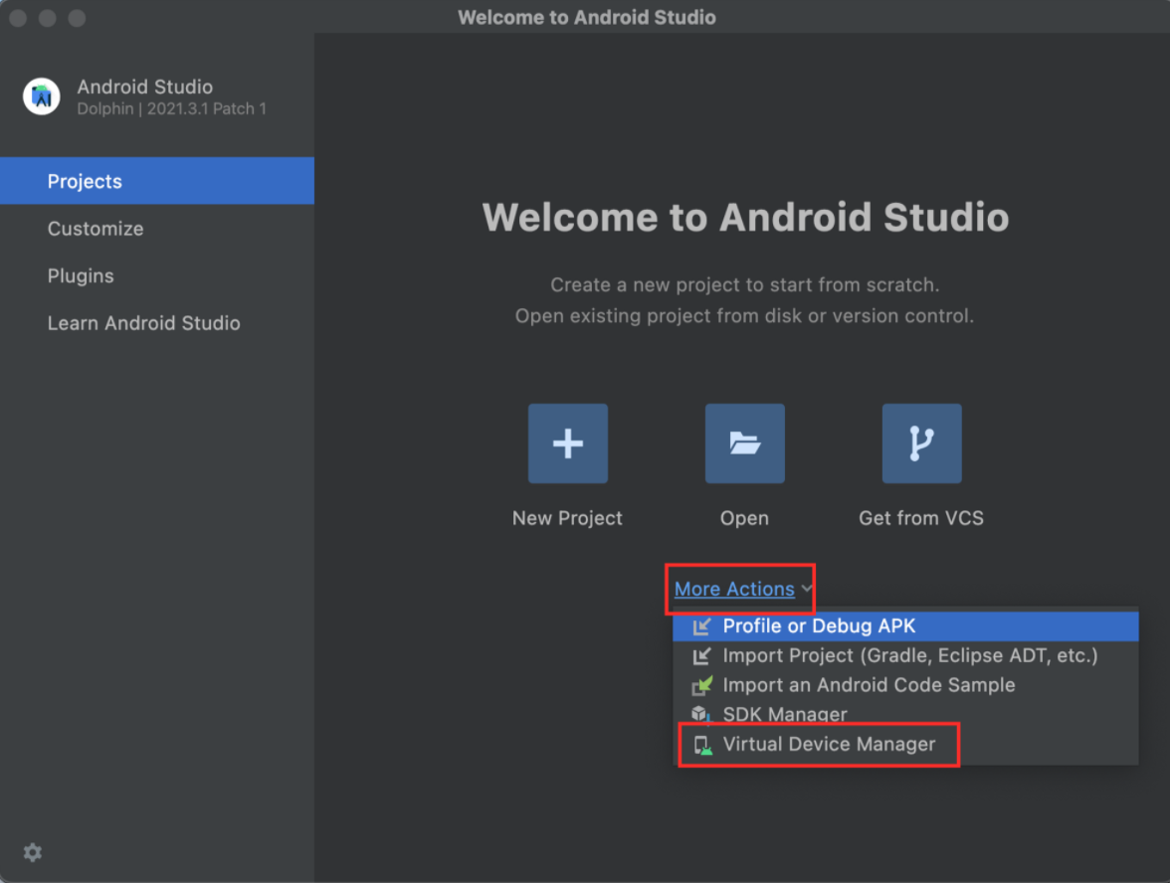Click the Open folder icon
The image size is (1170, 883).
pos(744,443)
